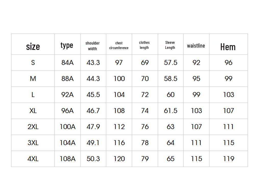Click shoulder width value 49.1
The image size is (259, 194).
(x=93, y=143)
